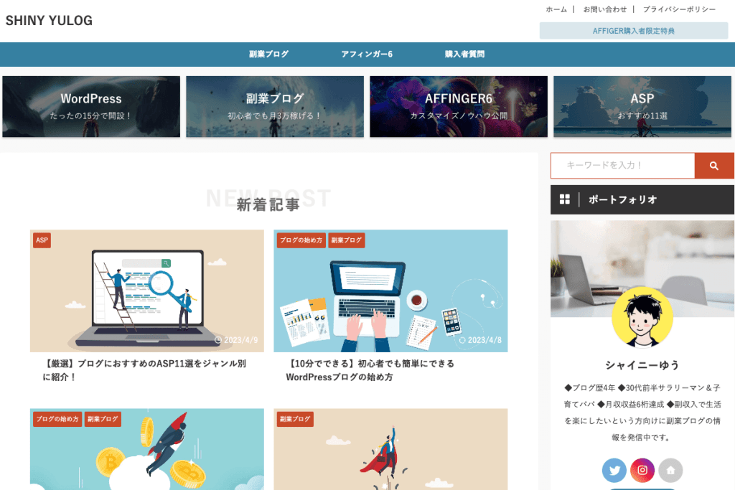Click the magnifier search button
Viewport: 735px width, 490px height.
713,166
